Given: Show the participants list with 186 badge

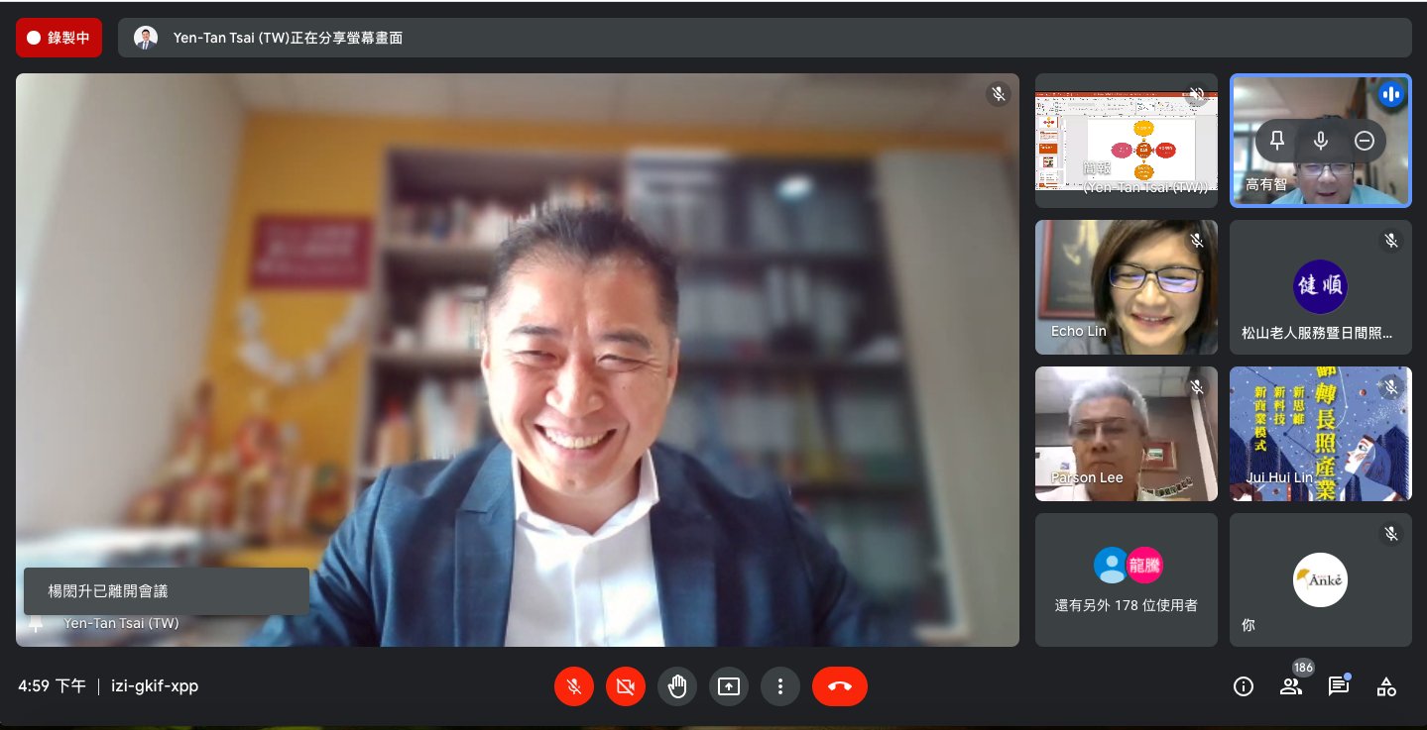Looking at the screenshot, I should pos(1291,686).
